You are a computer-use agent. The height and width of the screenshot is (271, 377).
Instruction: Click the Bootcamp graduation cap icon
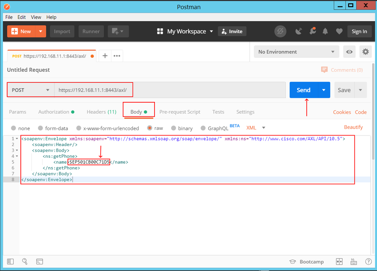click(x=293, y=262)
